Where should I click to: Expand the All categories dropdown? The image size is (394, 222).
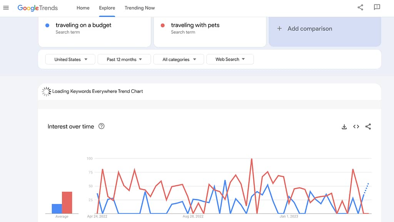pyautogui.click(x=179, y=60)
